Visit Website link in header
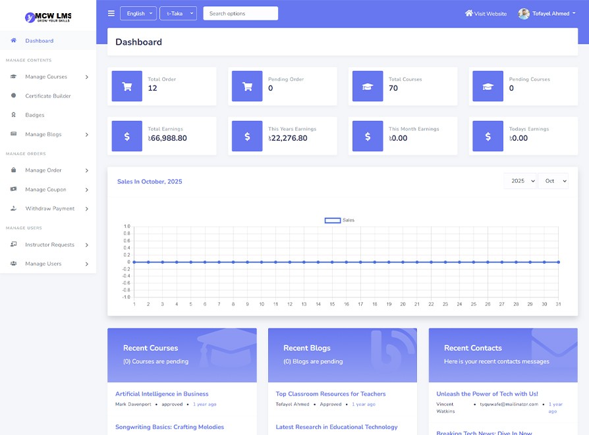 point(486,13)
